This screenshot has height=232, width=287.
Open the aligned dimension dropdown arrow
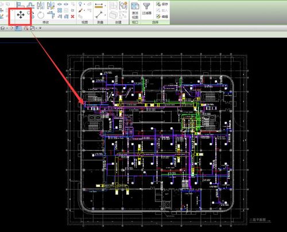click(x=106, y=6)
